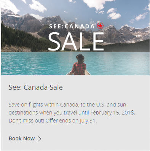Click the woman's black hat
Image resolution: width=150 pixels, height=151 pixels.
click(x=80, y=57)
